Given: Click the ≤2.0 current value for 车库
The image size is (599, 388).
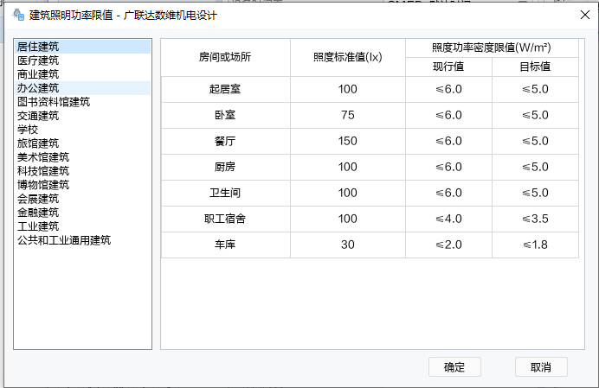Looking at the screenshot, I should coord(448,245).
